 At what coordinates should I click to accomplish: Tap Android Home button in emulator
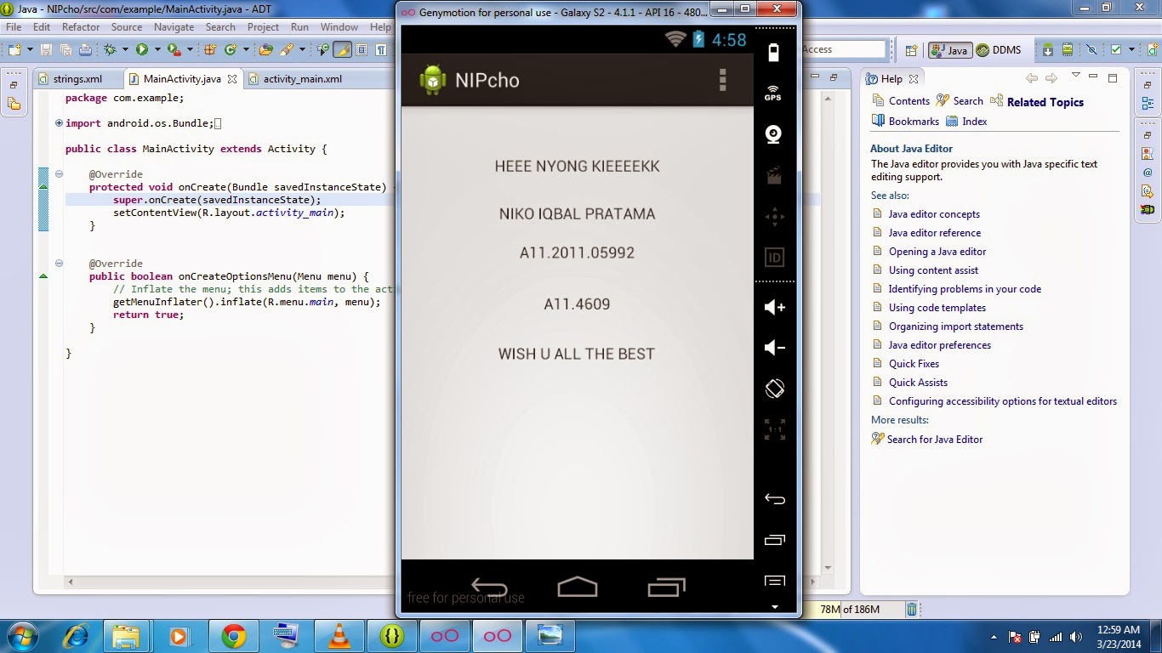(577, 587)
